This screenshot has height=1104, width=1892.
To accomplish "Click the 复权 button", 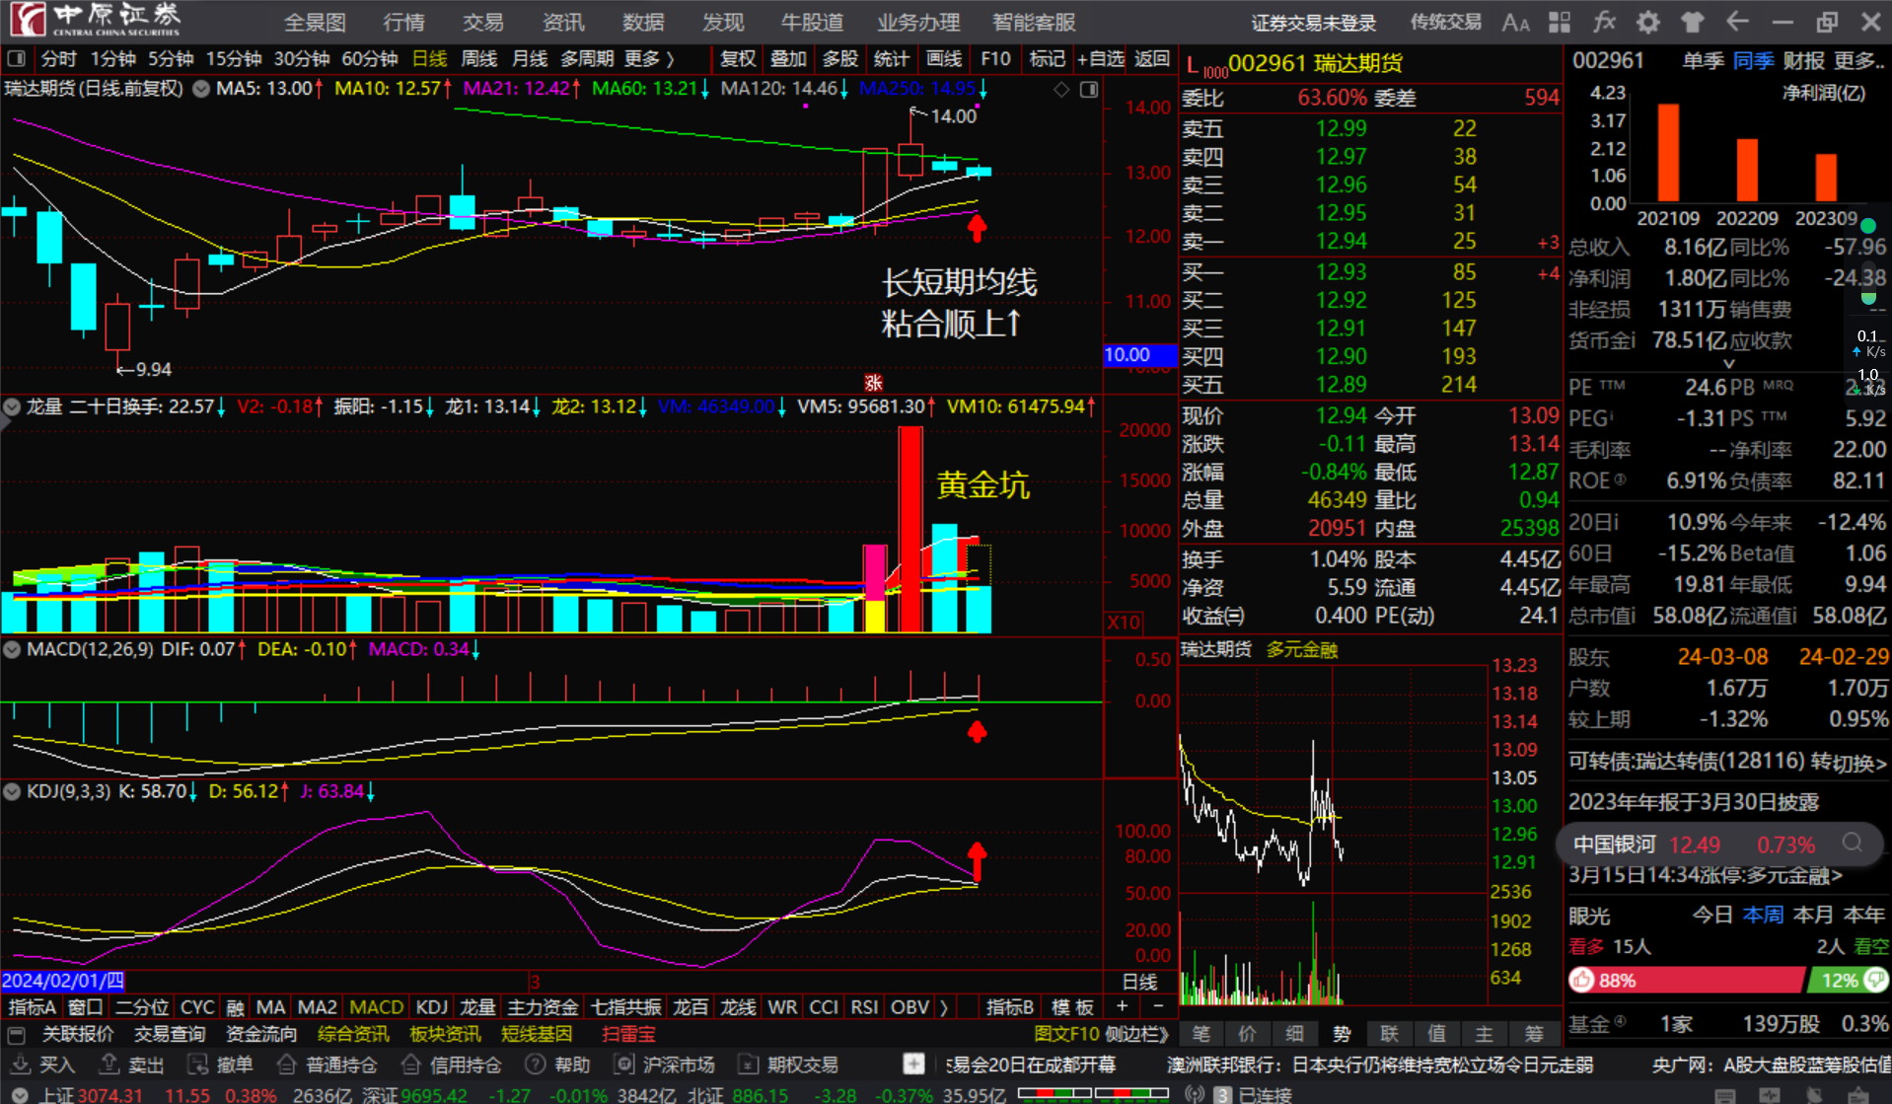I will [x=737, y=59].
